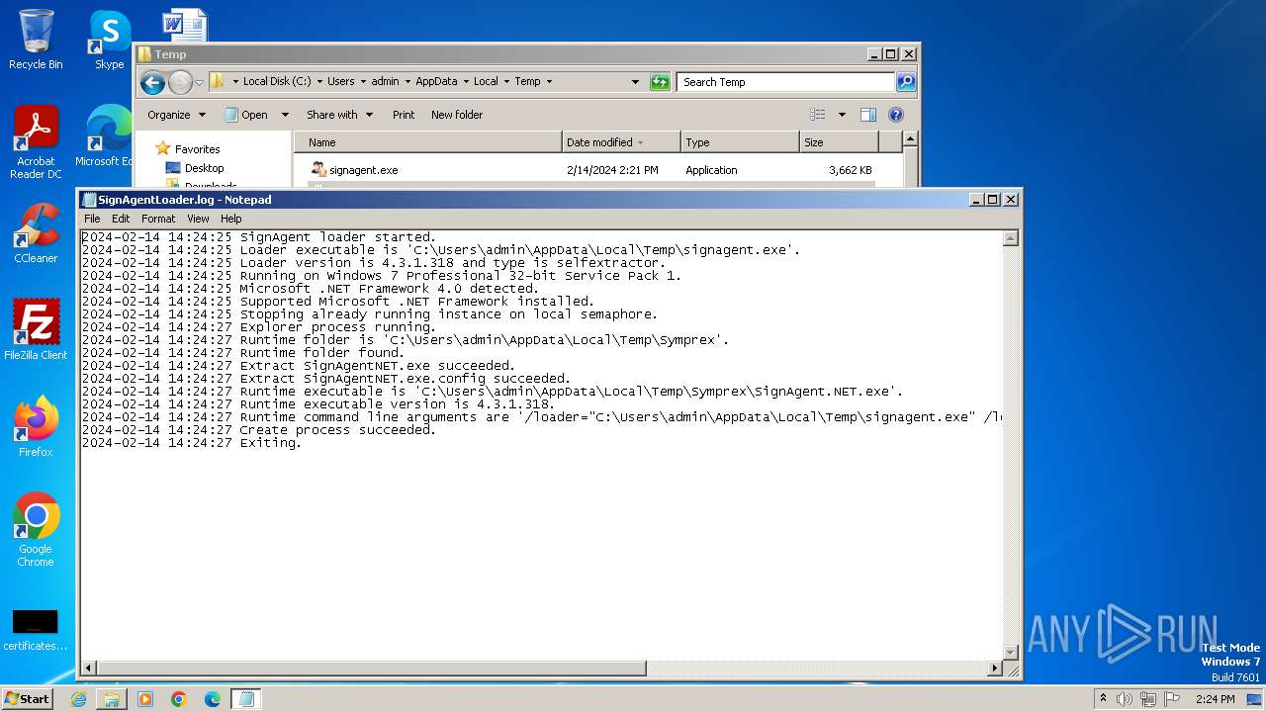Viewport: 1266px width, 712px height.
Task: Open the Start menu
Action: click(28, 699)
